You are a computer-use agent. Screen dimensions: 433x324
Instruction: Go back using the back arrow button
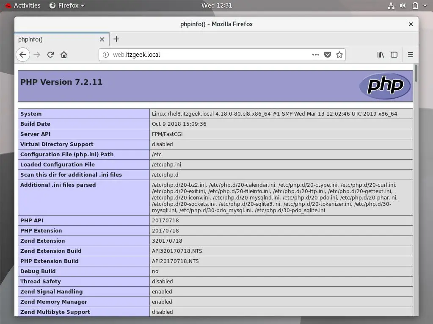pyautogui.click(x=23, y=55)
